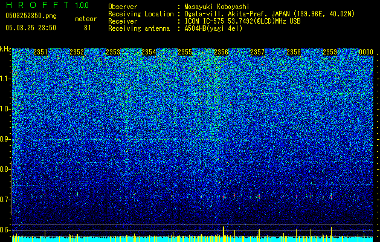Screen dimensions: 380x242
Task: Click the 2353 time marker
Action: click(x=113, y=52)
